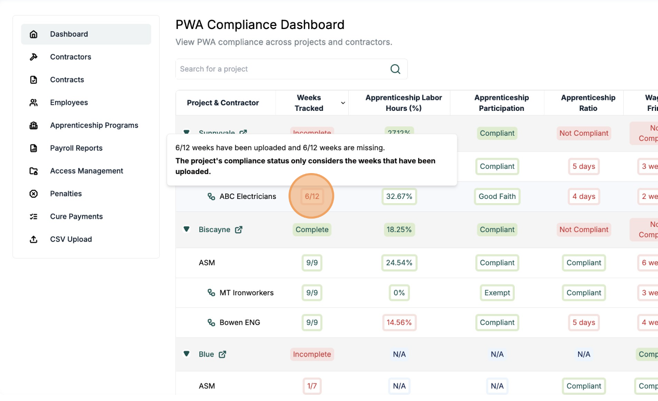Click the search magnifier icon
Screen dimensions: 658x401
pos(395,69)
